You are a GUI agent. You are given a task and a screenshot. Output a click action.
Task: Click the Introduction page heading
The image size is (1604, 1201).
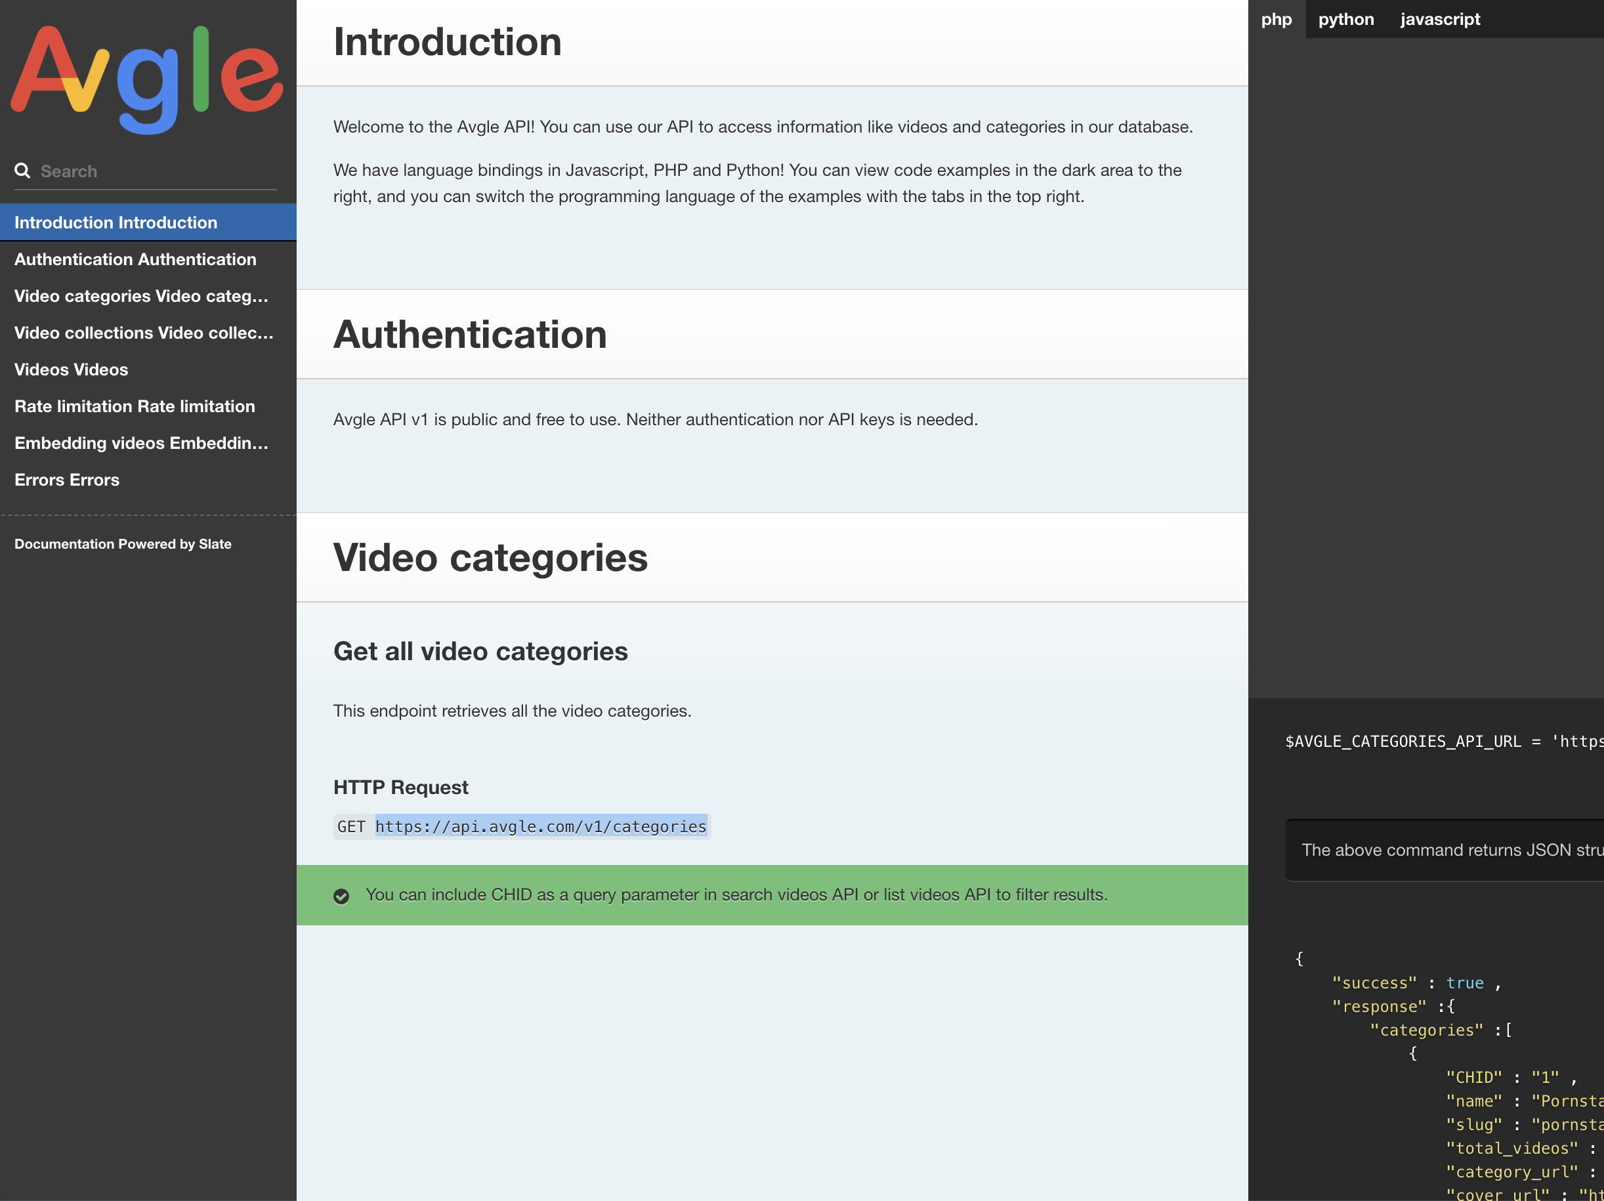point(448,42)
